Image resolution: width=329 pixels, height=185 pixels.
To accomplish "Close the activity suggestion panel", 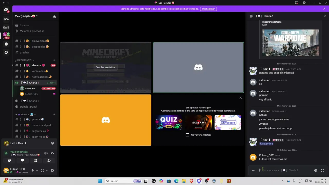I will click(241, 98).
